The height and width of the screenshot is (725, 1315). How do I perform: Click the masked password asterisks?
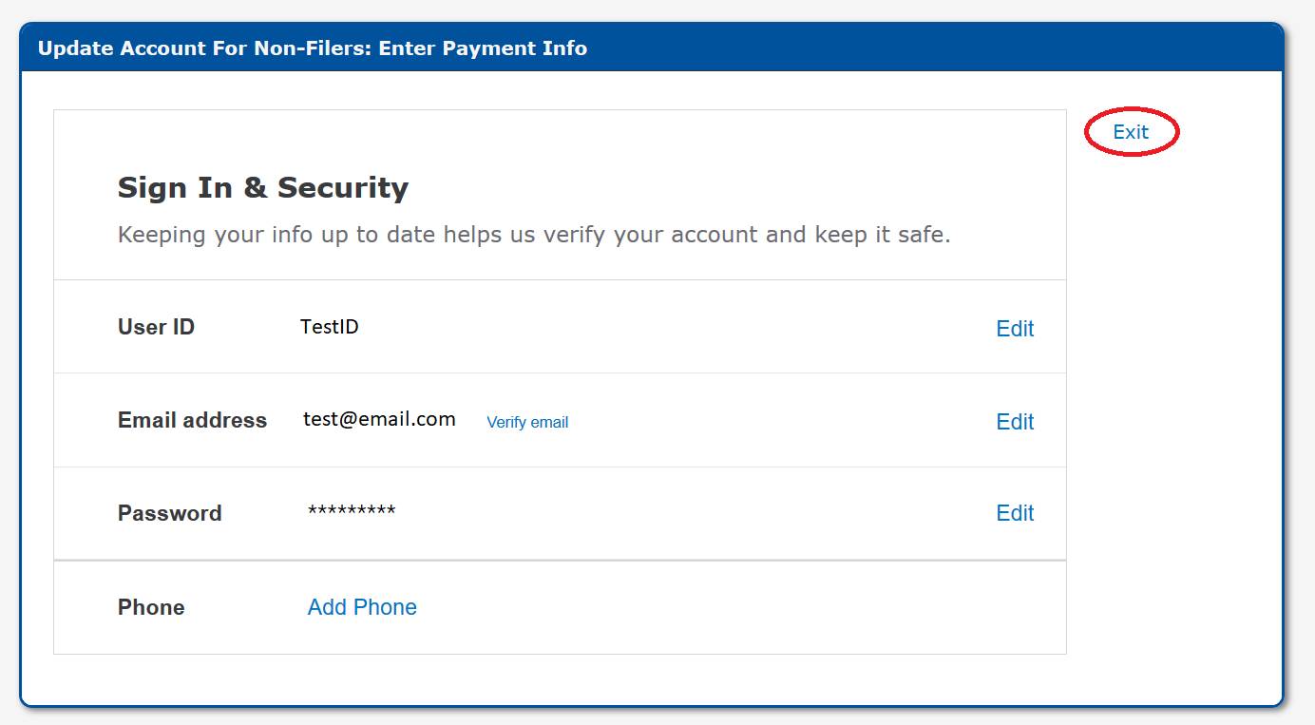(x=352, y=512)
